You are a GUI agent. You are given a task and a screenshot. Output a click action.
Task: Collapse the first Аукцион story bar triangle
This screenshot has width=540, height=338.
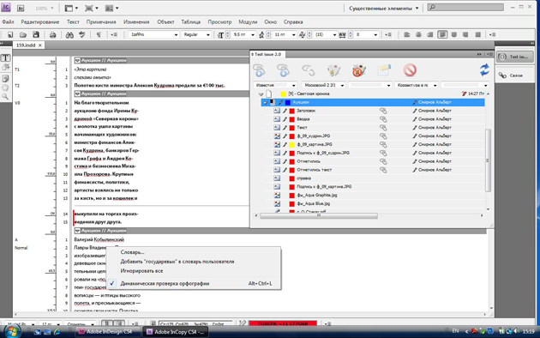coord(77,60)
